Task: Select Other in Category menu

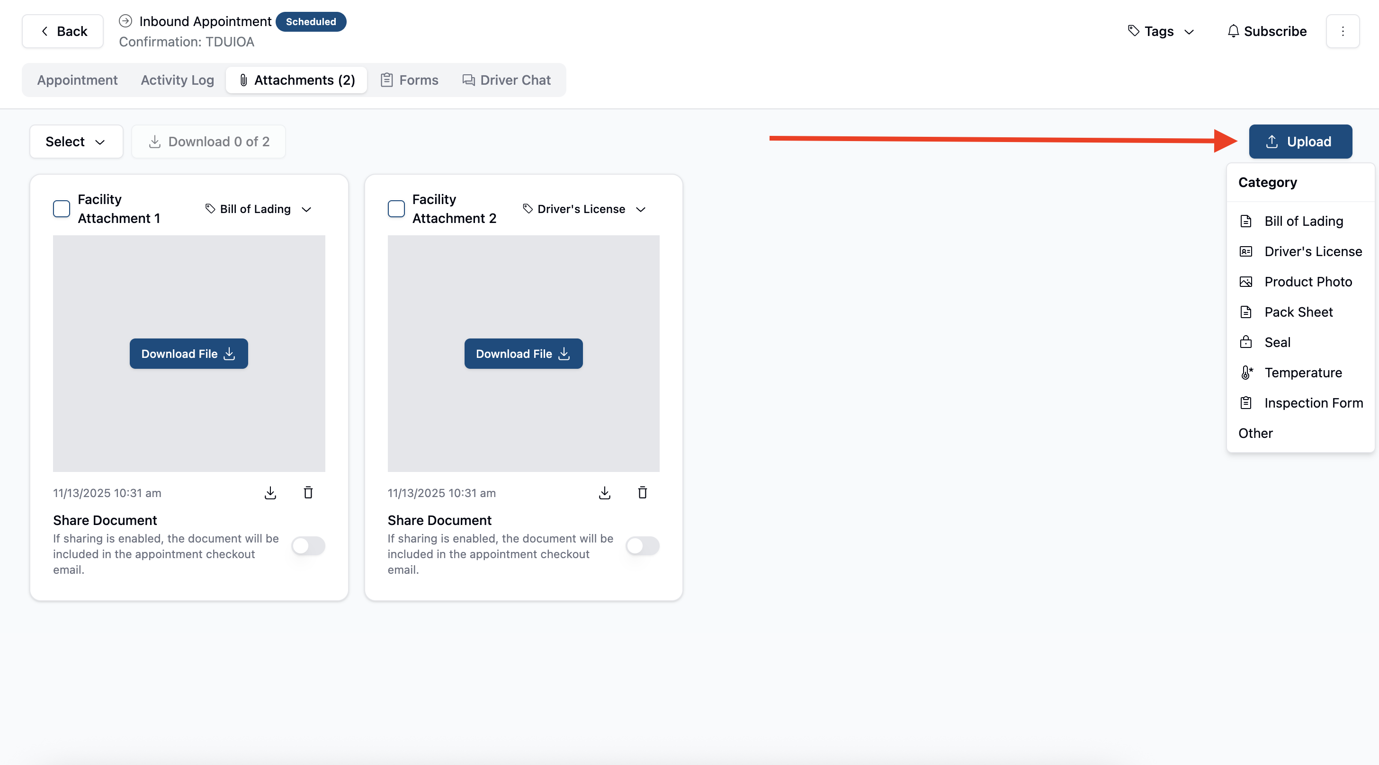Action: pyautogui.click(x=1300, y=433)
